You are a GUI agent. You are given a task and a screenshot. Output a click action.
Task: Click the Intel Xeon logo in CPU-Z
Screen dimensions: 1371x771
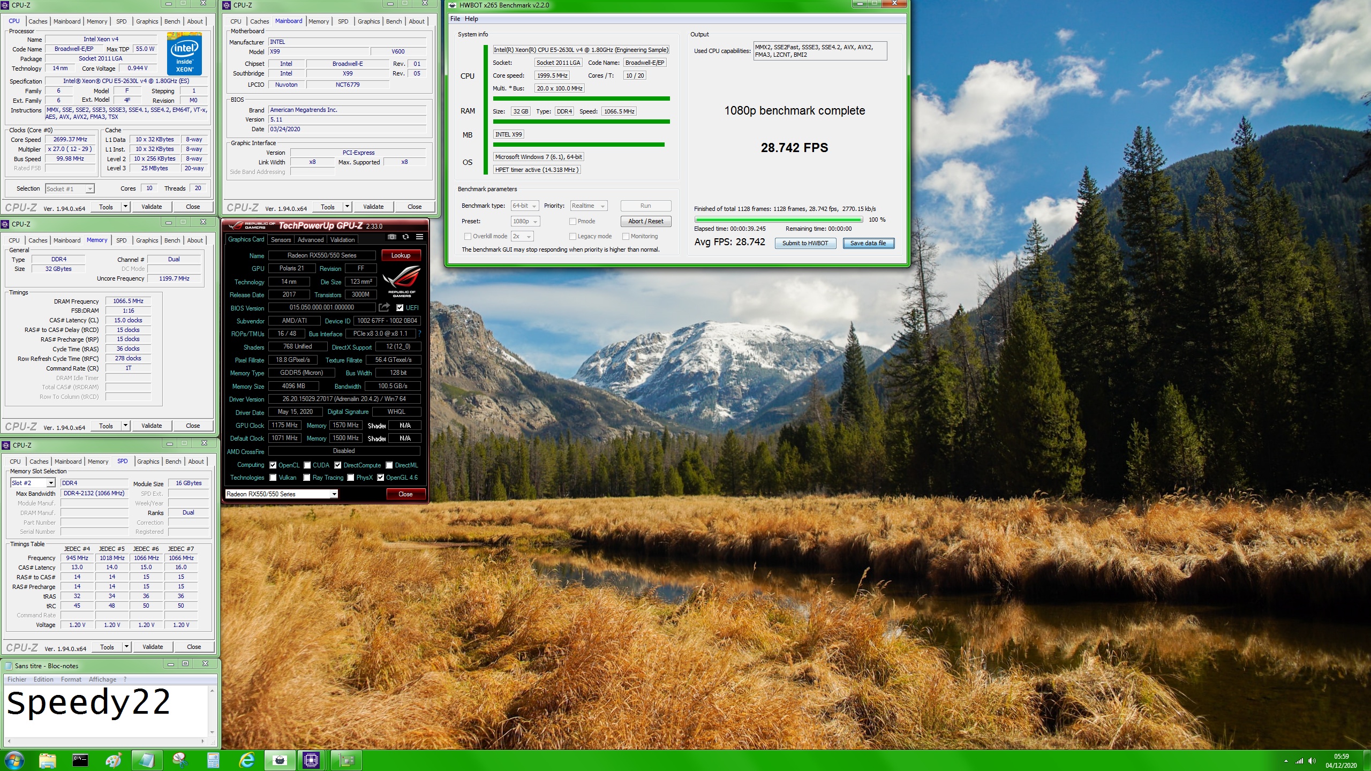pyautogui.click(x=184, y=54)
